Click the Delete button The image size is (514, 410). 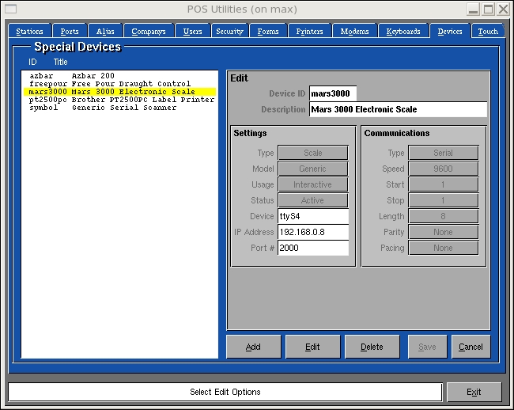pyautogui.click(x=372, y=347)
